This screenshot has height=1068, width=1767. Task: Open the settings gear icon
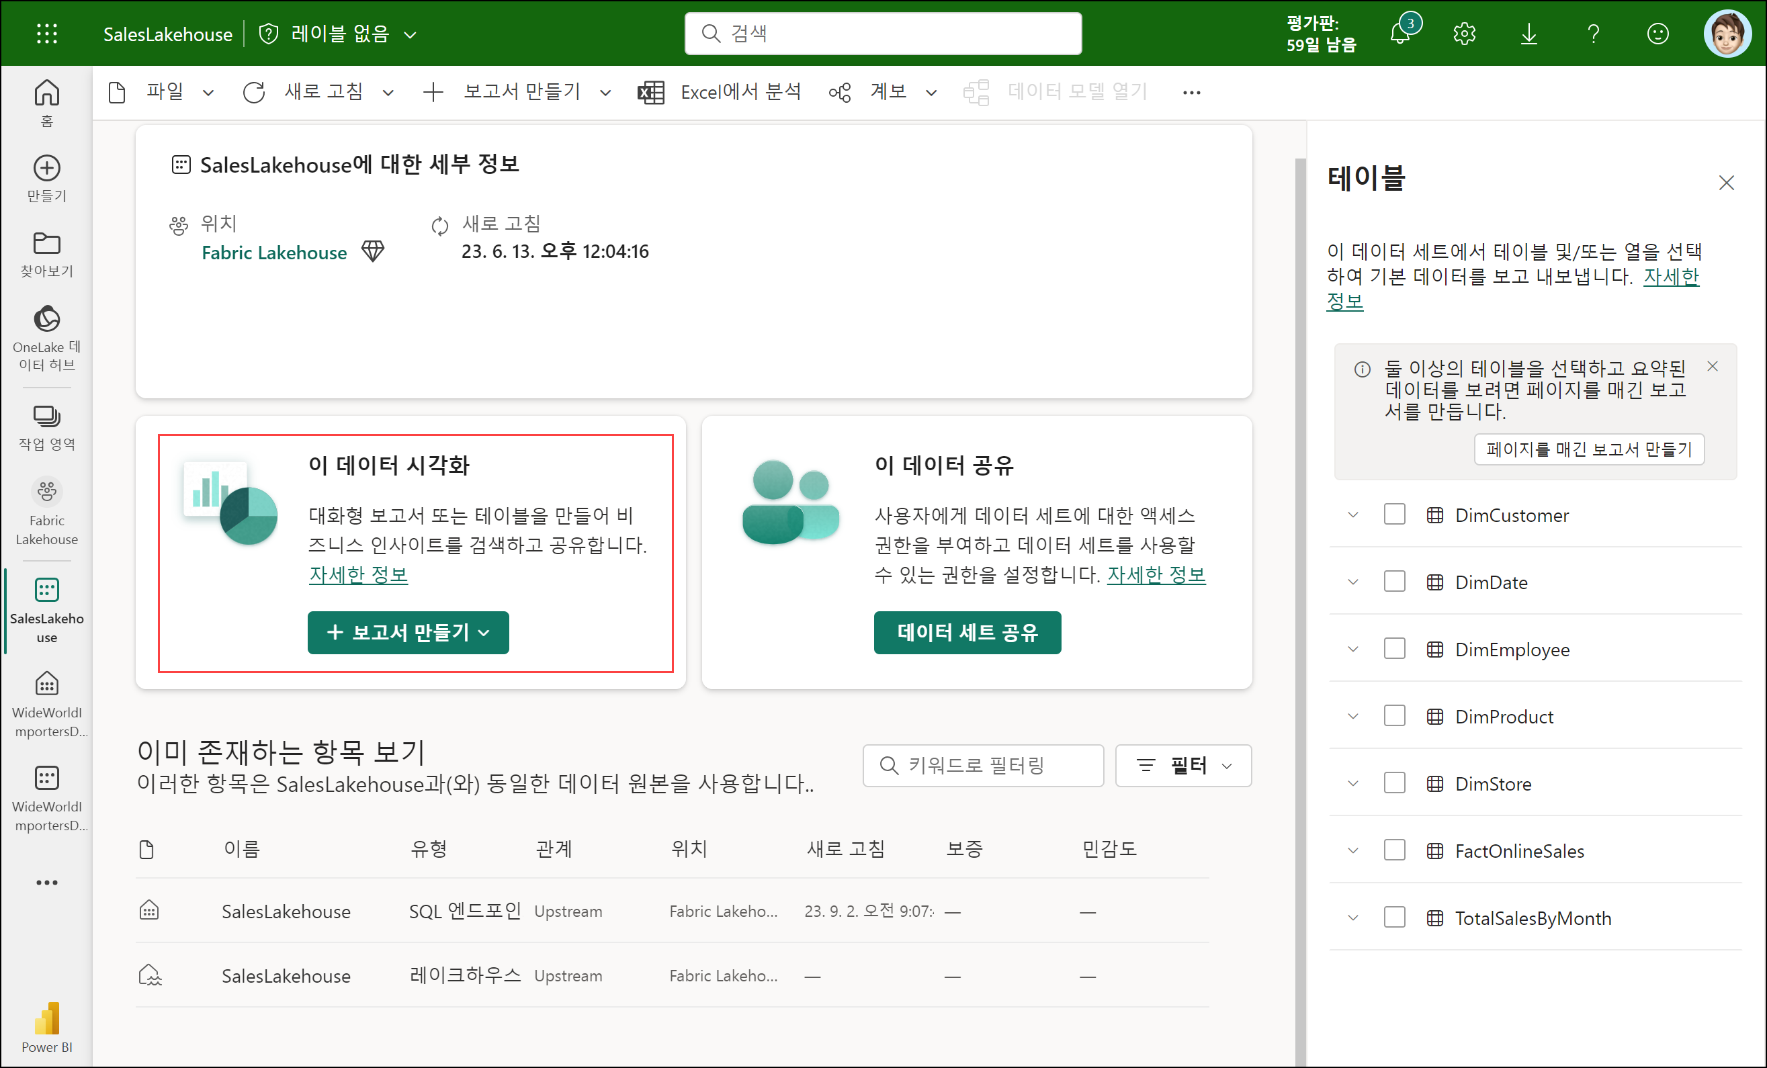(1464, 34)
